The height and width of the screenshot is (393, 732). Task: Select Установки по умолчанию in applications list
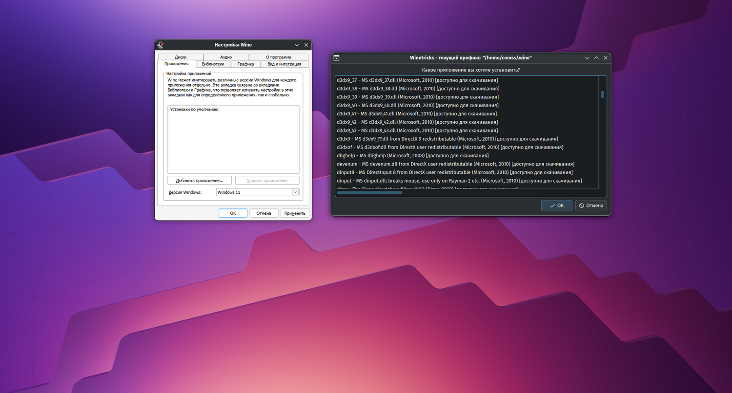[194, 110]
